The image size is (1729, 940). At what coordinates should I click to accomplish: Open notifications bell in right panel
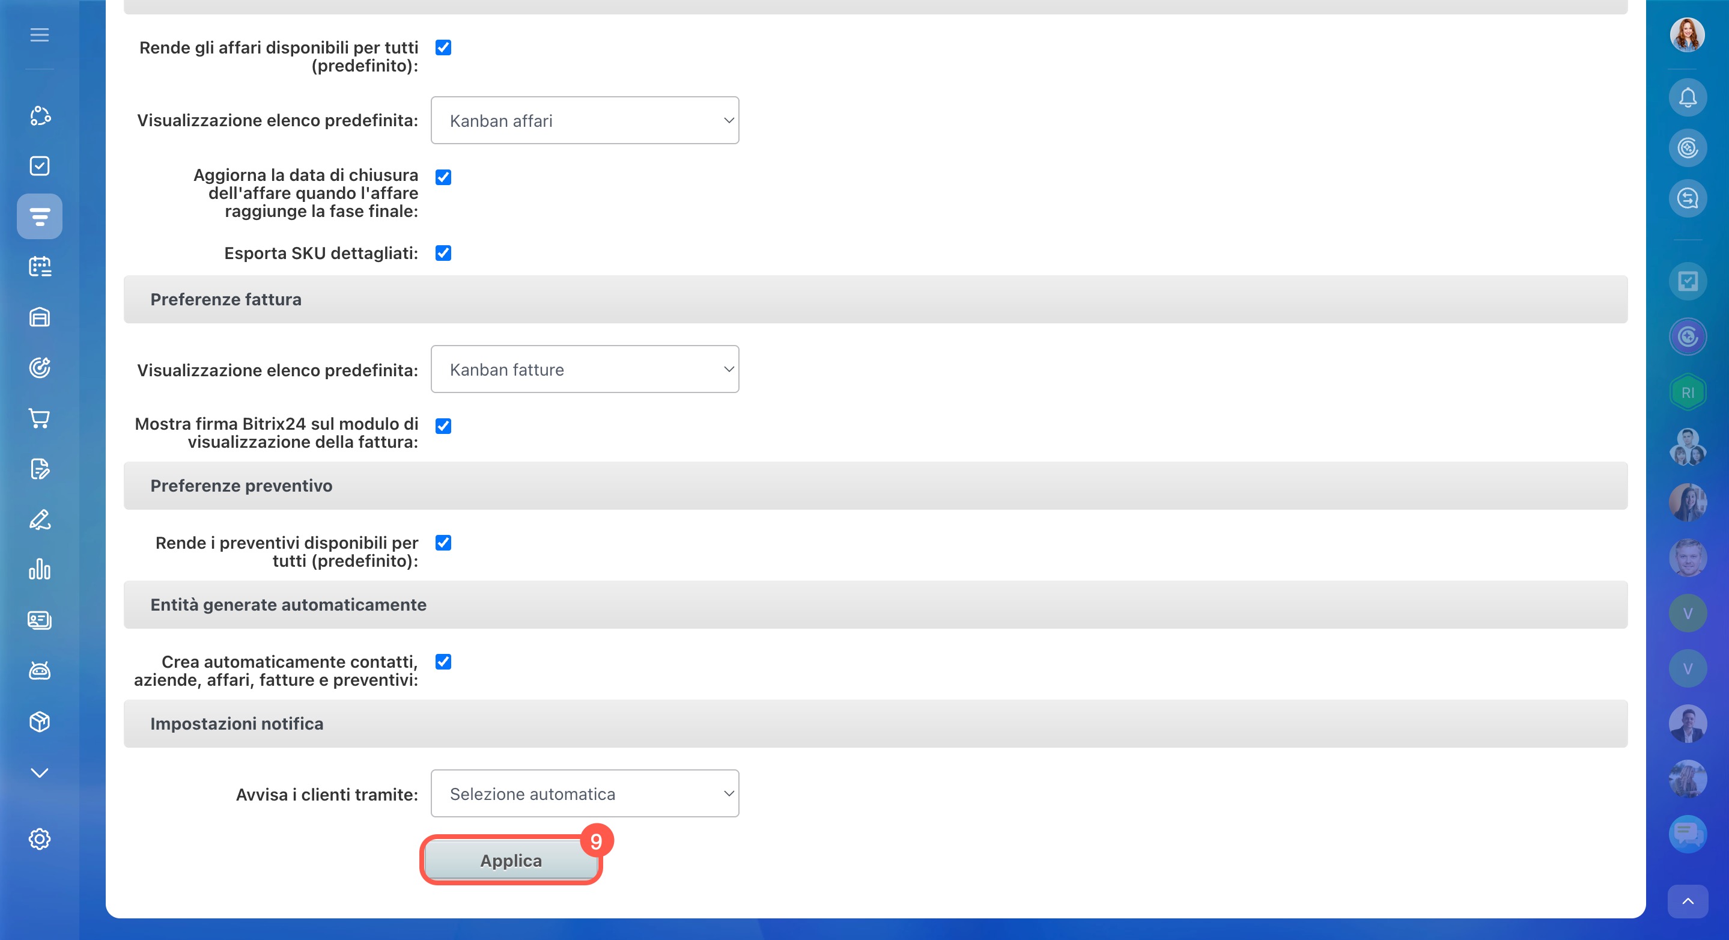point(1688,98)
